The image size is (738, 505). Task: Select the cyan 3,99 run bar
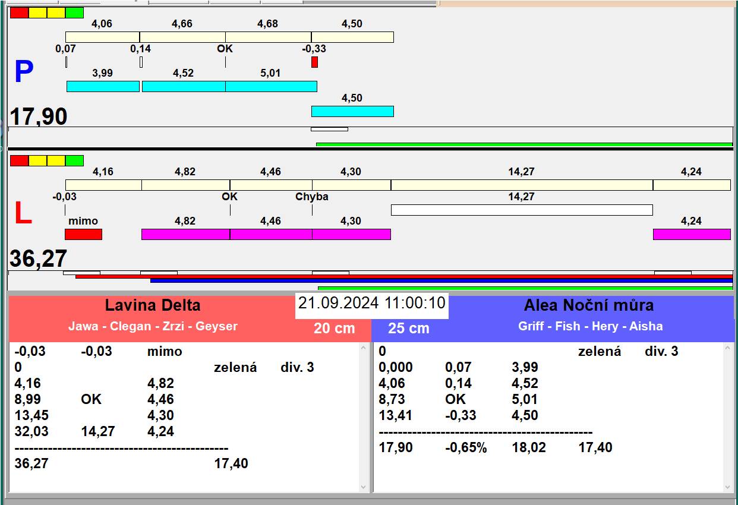pos(103,87)
